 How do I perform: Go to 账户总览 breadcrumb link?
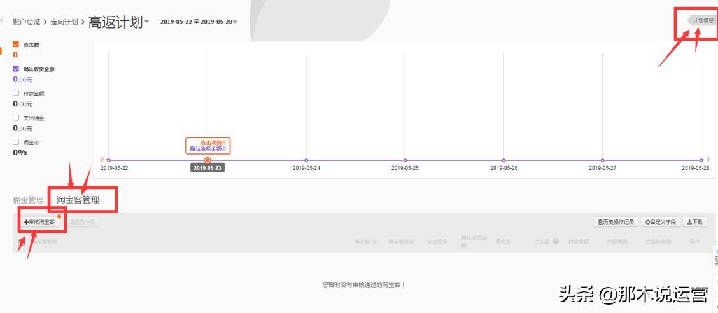click(x=27, y=22)
